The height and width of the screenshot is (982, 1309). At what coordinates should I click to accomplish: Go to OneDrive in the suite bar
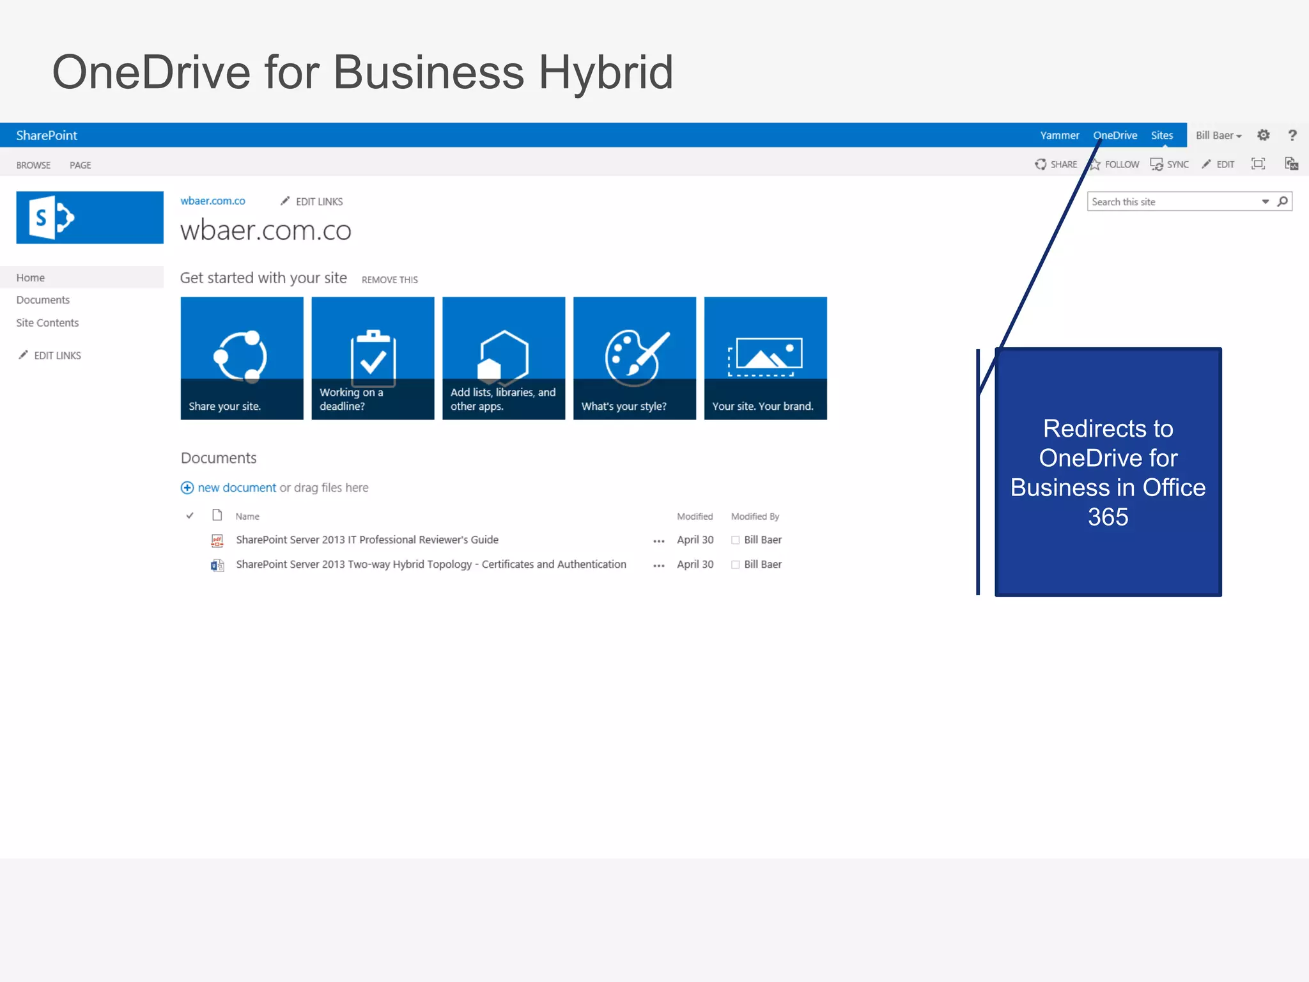[x=1115, y=135]
